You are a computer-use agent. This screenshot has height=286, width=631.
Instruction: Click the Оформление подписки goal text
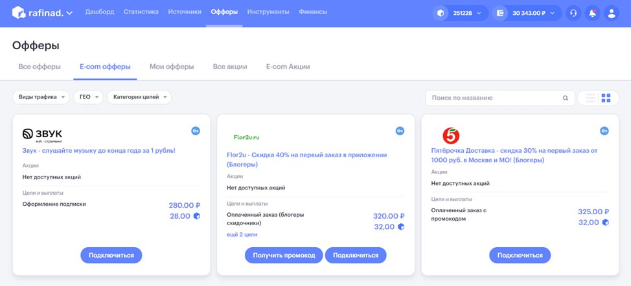pyautogui.click(x=54, y=204)
